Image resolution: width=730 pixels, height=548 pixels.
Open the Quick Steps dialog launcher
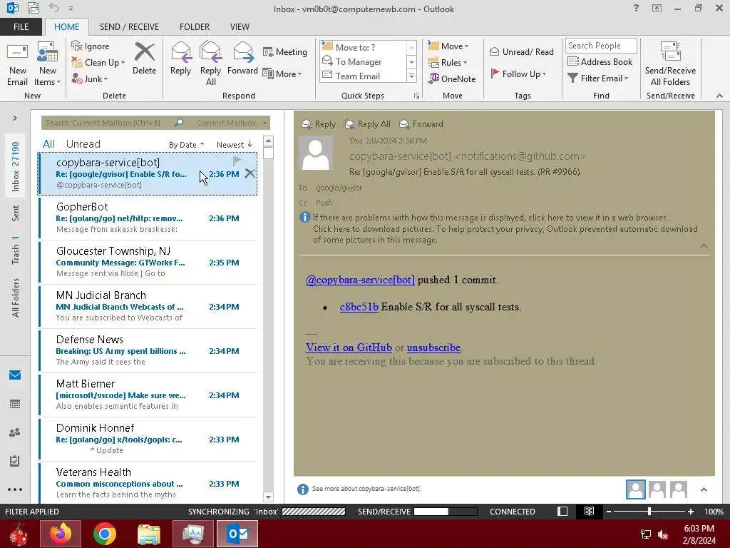(416, 96)
